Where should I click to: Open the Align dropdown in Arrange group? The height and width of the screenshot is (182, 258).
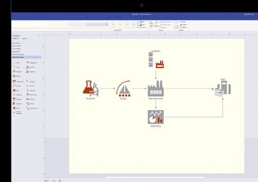coord(151,24)
